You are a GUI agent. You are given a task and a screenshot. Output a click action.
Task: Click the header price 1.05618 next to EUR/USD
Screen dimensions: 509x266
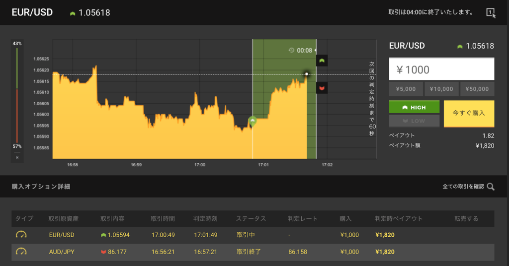tap(94, 12)
